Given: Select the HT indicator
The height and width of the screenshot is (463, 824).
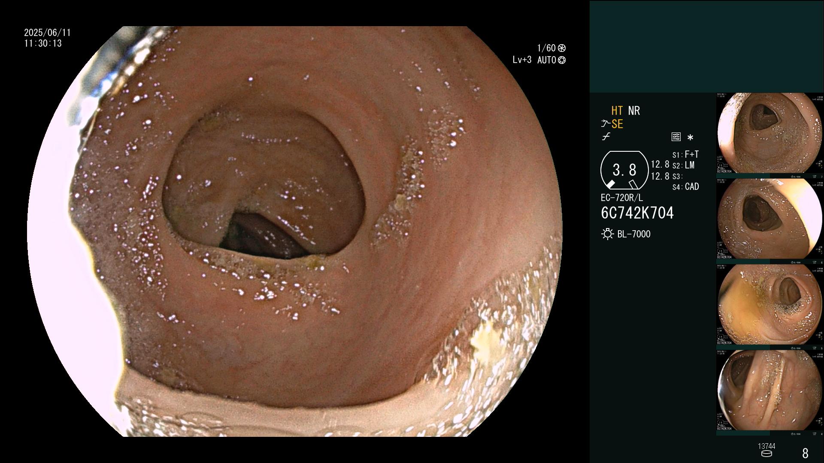Looking at the screenshot, I should click(x=617, y=111).
